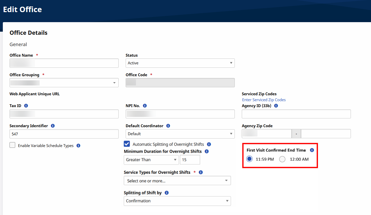Open Service Types for Overnight Shifts dropdown

tap(177, 181)
